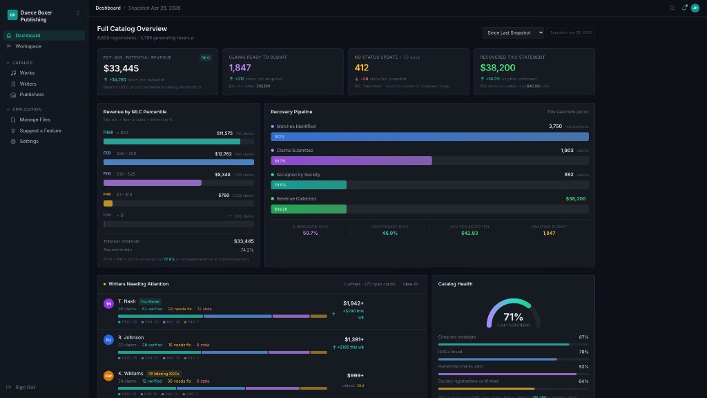The image size is (707, 398).
Task: Click the Claims Submitted pipeline bar
Action: coord(429,160)
